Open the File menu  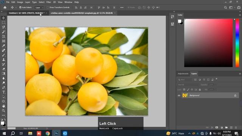(8, 2)
